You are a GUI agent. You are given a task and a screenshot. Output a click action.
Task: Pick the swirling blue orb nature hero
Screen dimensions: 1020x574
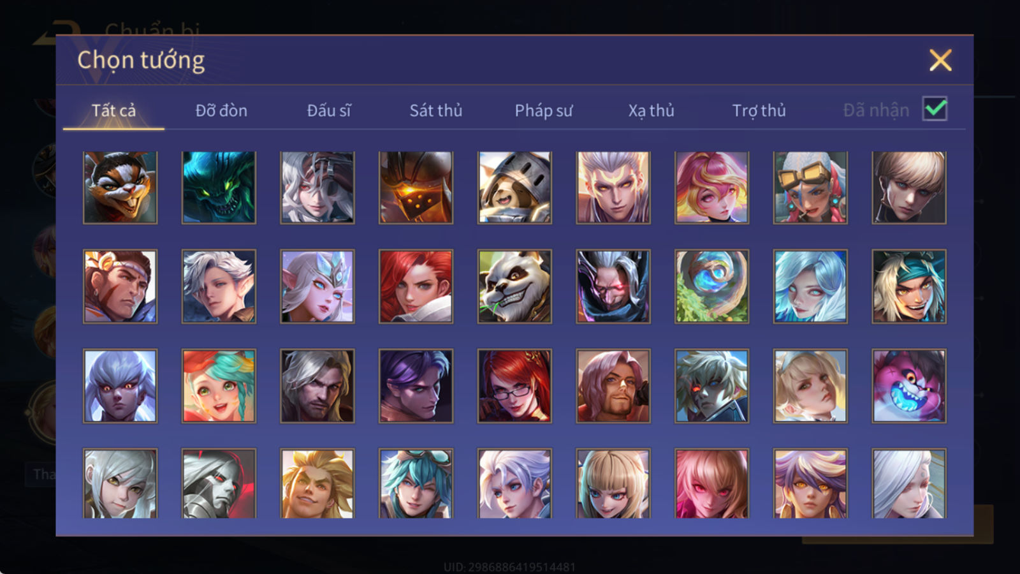[711, 286]
